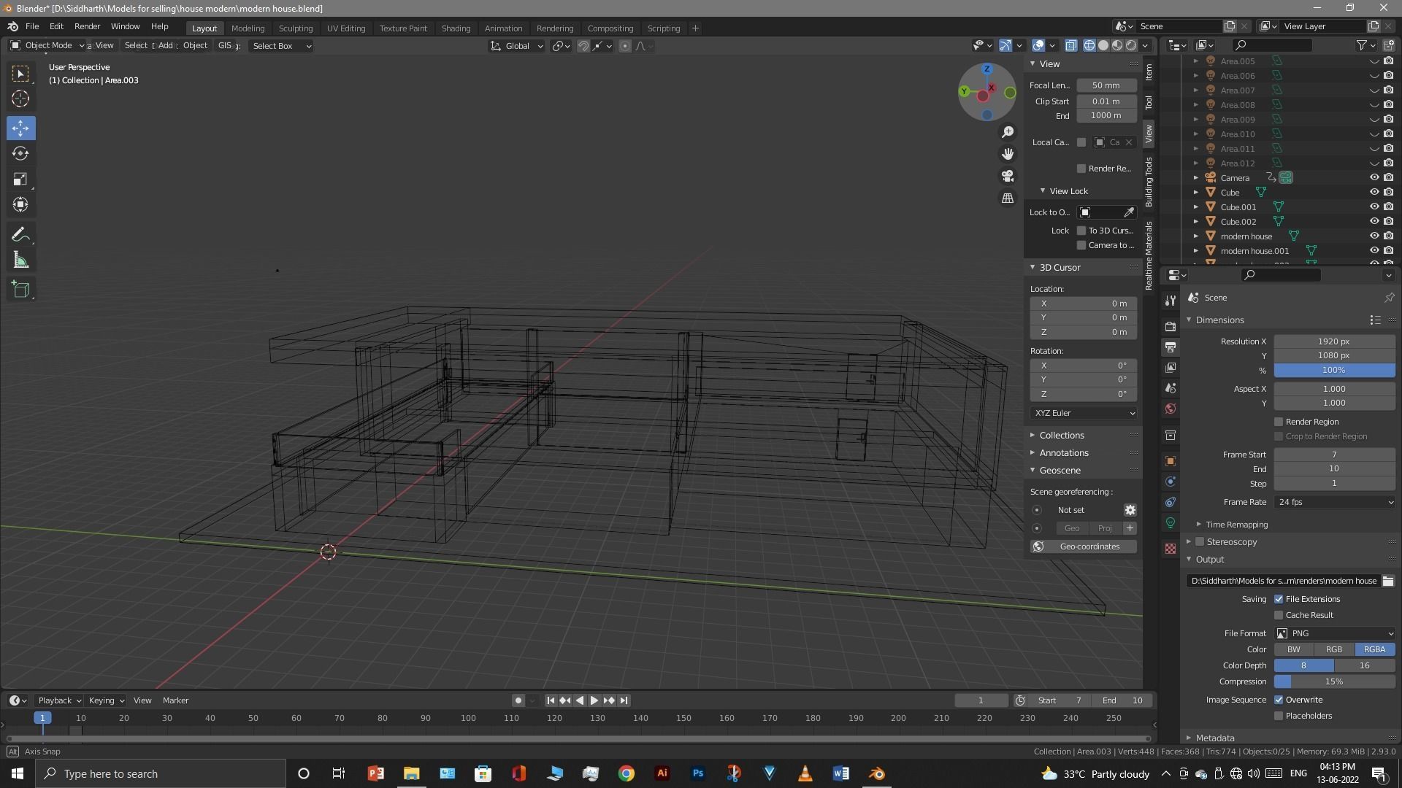Set Color Depth to 16
This screenshot has height=788, width=1402.
[x=1364, y=665]
